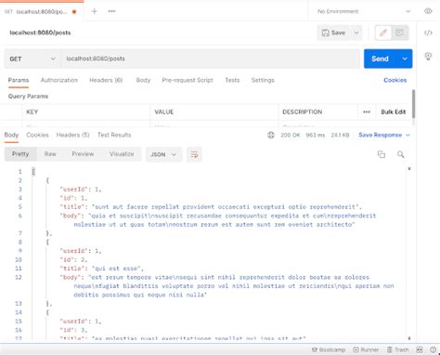Switch response view to Pretty
This screenshot has width=440, height=355.
[x=20, y=154]
